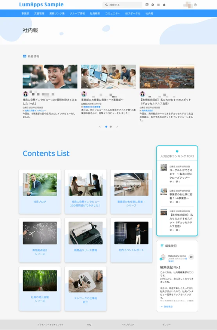The image size is (217, 330).
Task: Click Rakumaru Demo author avatar
Action: coord(163,257)
